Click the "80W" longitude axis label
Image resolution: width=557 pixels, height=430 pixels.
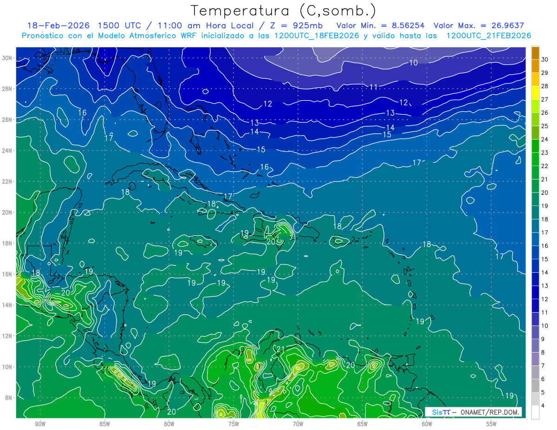(x=169, y=424)
